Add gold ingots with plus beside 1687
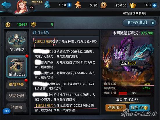 tap(154, 5)
